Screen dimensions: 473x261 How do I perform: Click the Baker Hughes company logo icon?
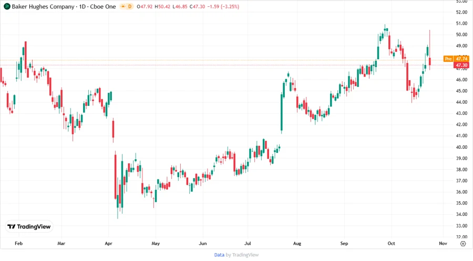(7, 6)
